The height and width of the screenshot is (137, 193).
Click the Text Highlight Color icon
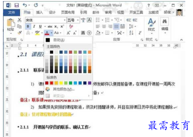point(37,33)
